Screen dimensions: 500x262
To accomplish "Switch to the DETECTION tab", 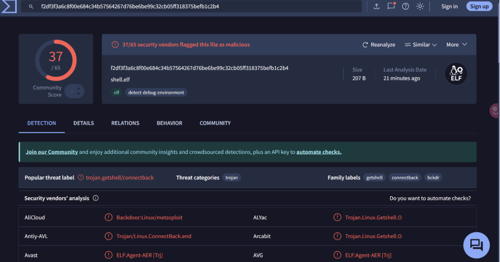I will click(x=41, y=123).
